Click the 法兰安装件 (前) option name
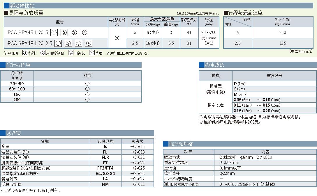Viewport: 317px width, 196px height. [15, 152]
